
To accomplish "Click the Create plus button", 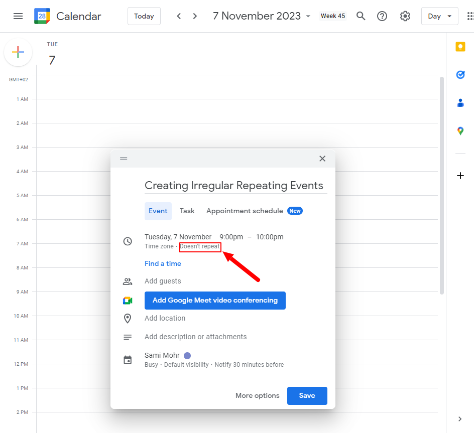I will pyautogui.click(x=18, y=52).
